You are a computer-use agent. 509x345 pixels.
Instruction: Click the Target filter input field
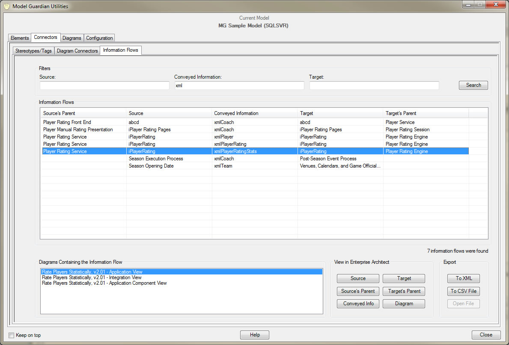(374, 86)
